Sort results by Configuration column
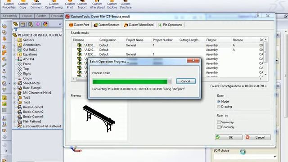The image size is (288, 162). click(x=108, y=40)
